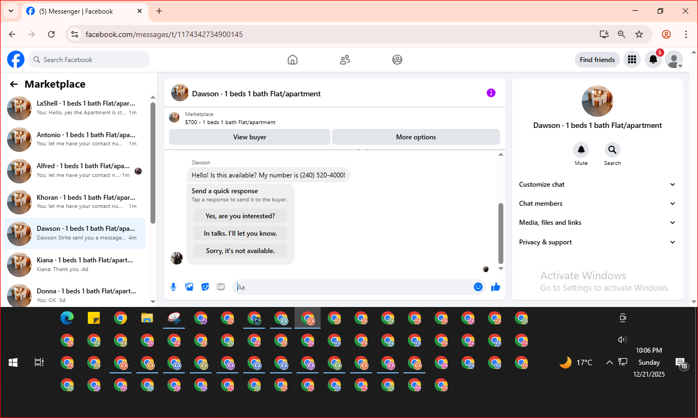Screen dimensions: 698x418
Task: Open the Alfred conversation
Action: point(75,171)
